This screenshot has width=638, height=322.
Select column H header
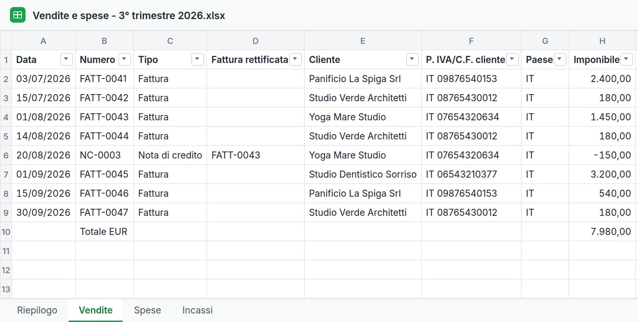click(x=602, y=41)
